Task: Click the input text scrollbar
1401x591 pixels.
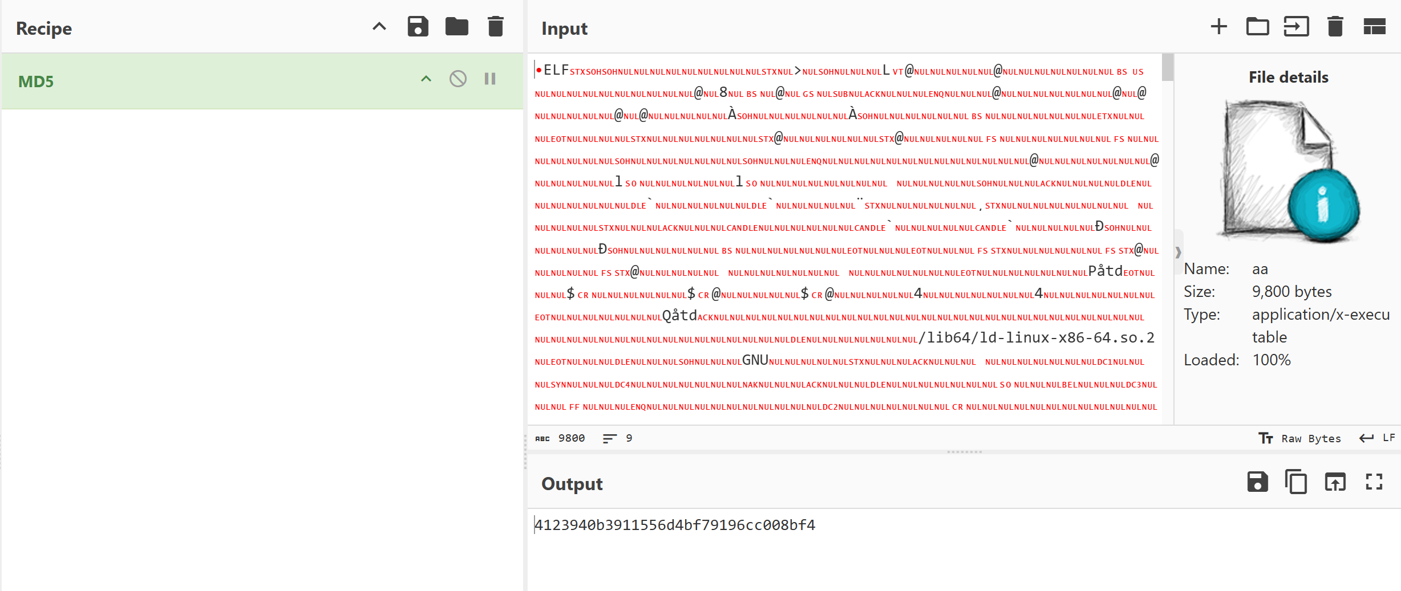Action: click(1167, 68)
